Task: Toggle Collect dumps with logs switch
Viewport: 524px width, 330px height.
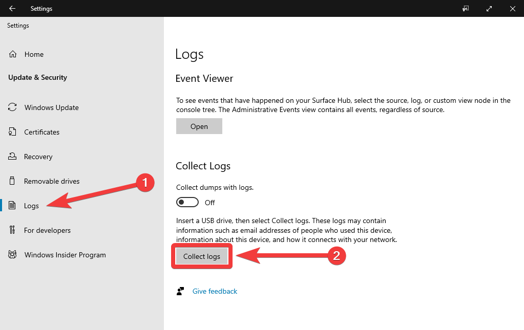Action: click(x=187, y=202)
